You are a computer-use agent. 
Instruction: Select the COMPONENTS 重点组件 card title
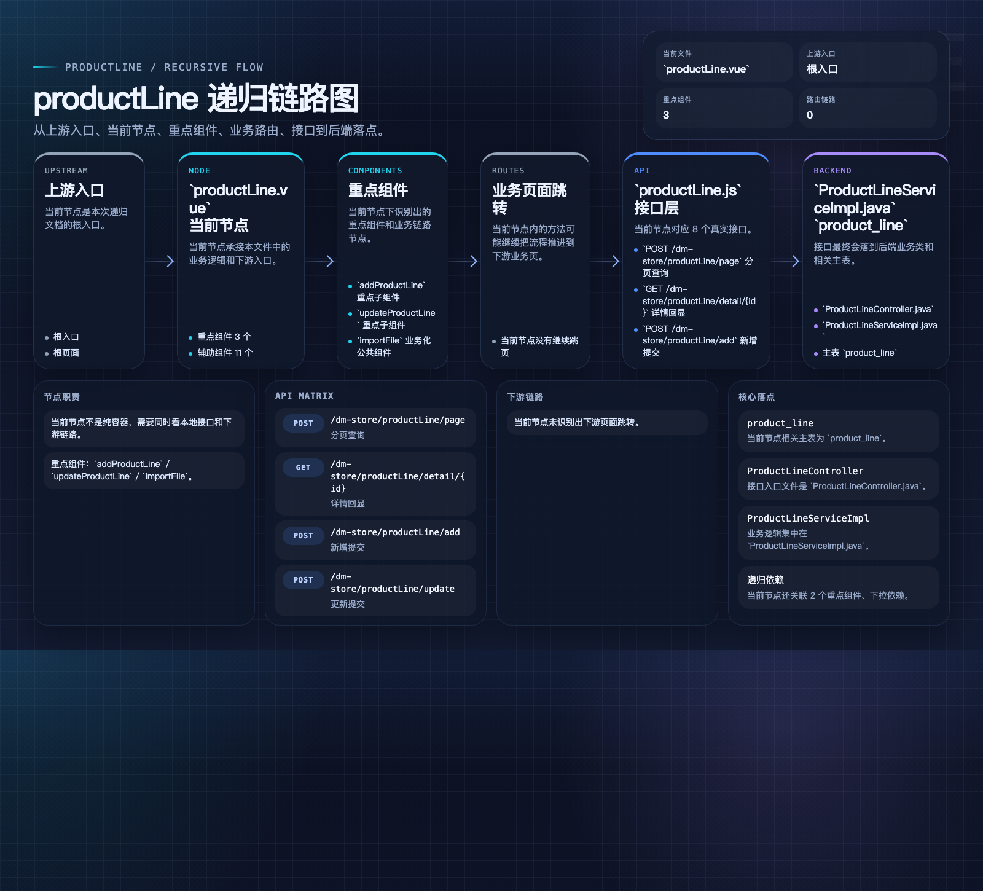pos(378,190)
